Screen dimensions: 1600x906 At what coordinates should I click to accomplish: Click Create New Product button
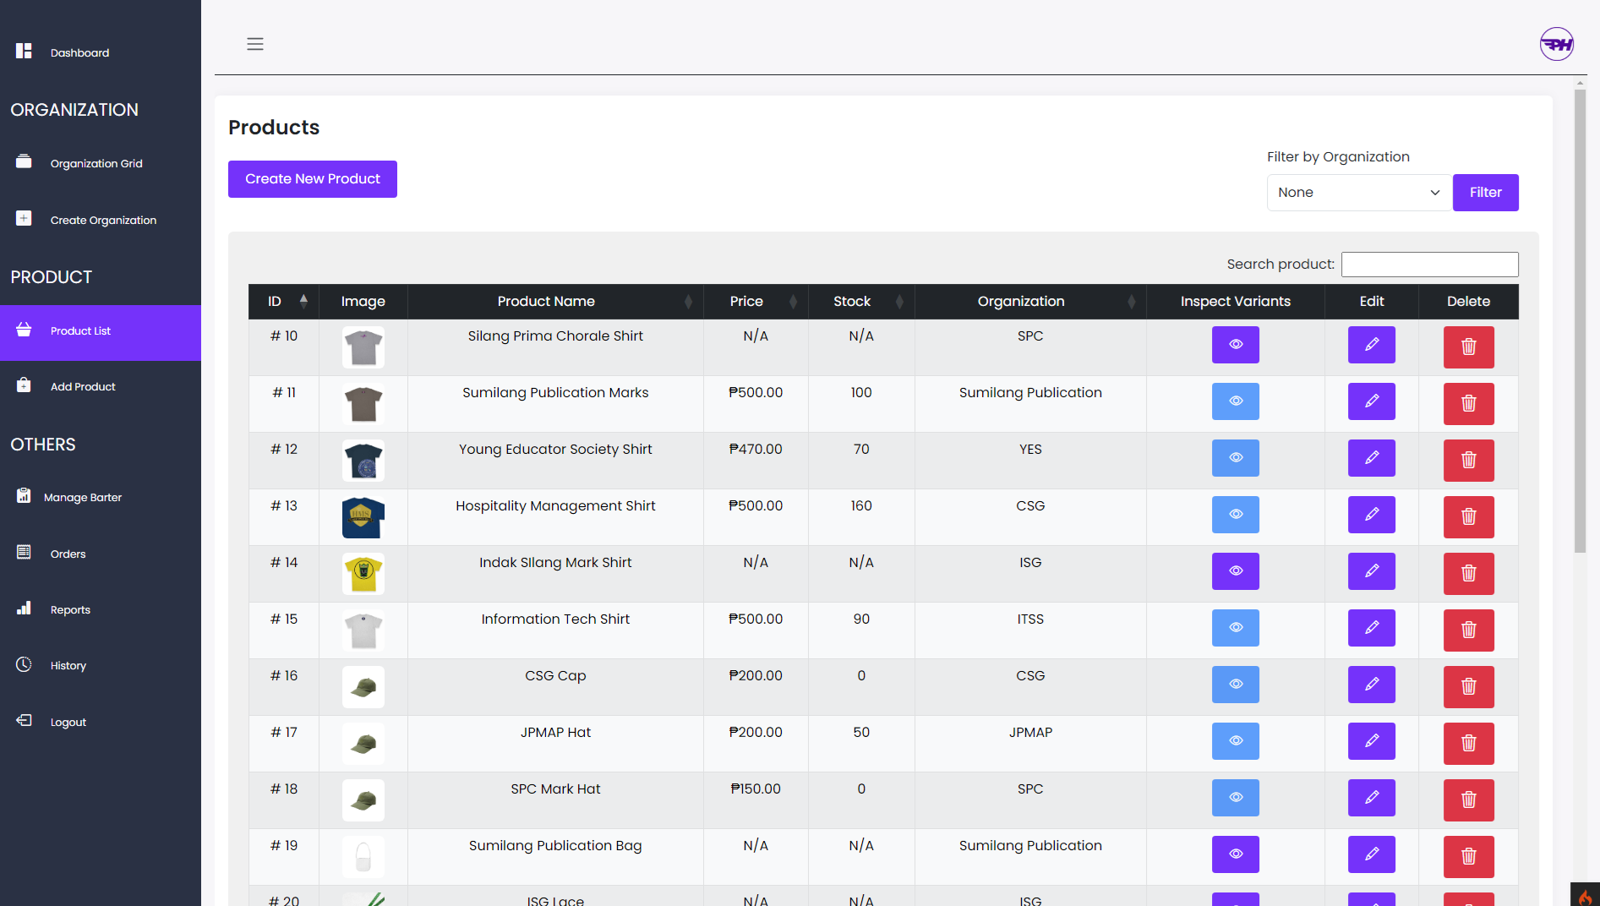coord(313,179)
